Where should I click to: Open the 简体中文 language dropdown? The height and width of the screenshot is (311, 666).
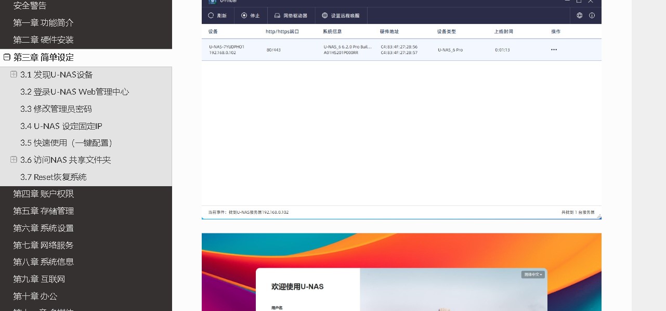coord(533,275)
